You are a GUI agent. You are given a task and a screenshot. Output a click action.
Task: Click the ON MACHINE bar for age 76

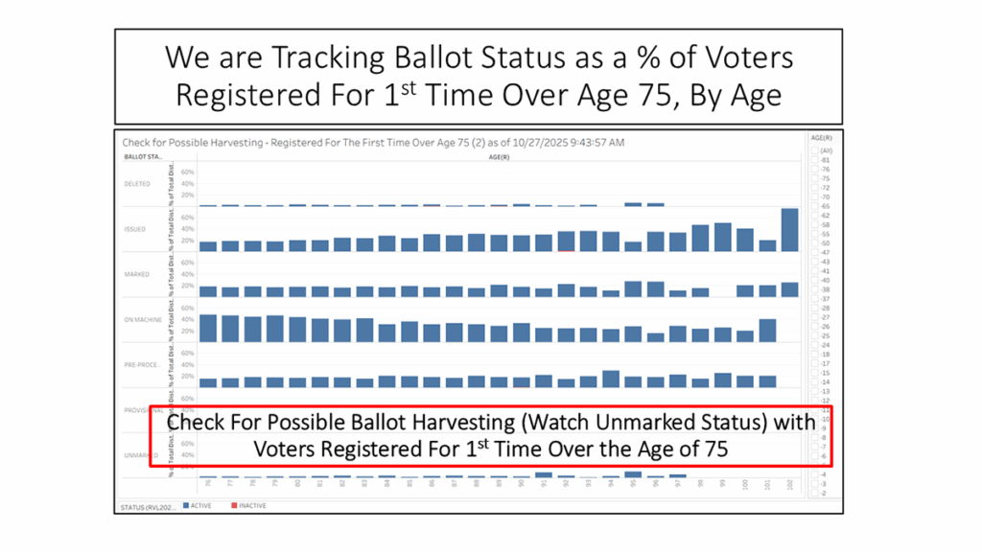pyautogui.click(x=205, y=328)
